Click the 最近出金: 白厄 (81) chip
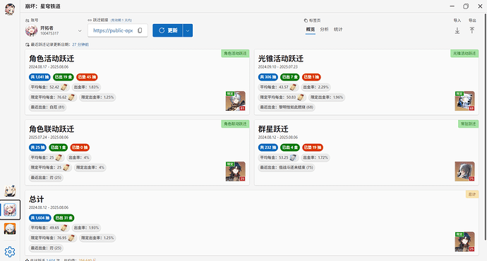 (47, 107)
